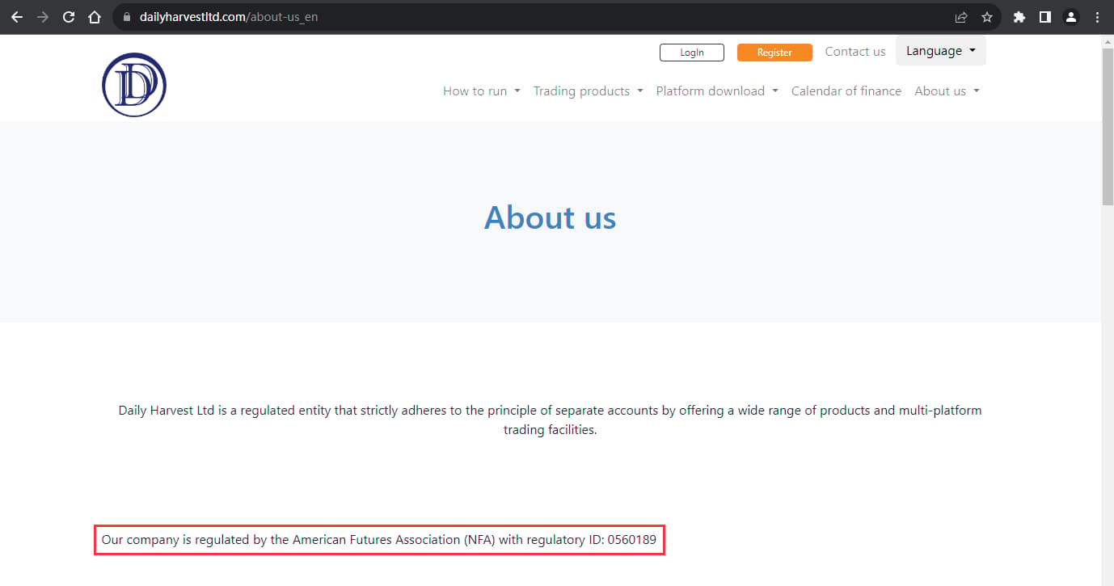This screenshot has width=1114, height=586.
Task: Expand the Trading products menu
Action: coord(589,91)
